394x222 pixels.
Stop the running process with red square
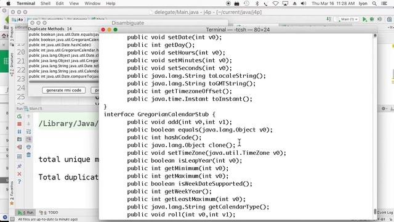click(19, 124)
